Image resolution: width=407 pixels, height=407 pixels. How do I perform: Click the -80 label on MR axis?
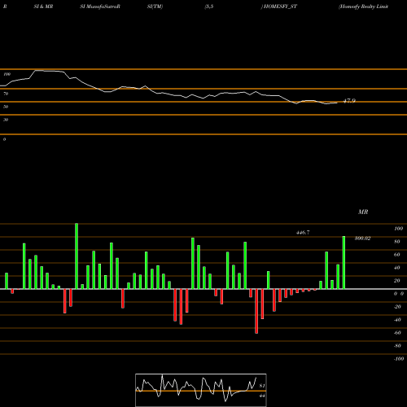[x=397, y=346]
